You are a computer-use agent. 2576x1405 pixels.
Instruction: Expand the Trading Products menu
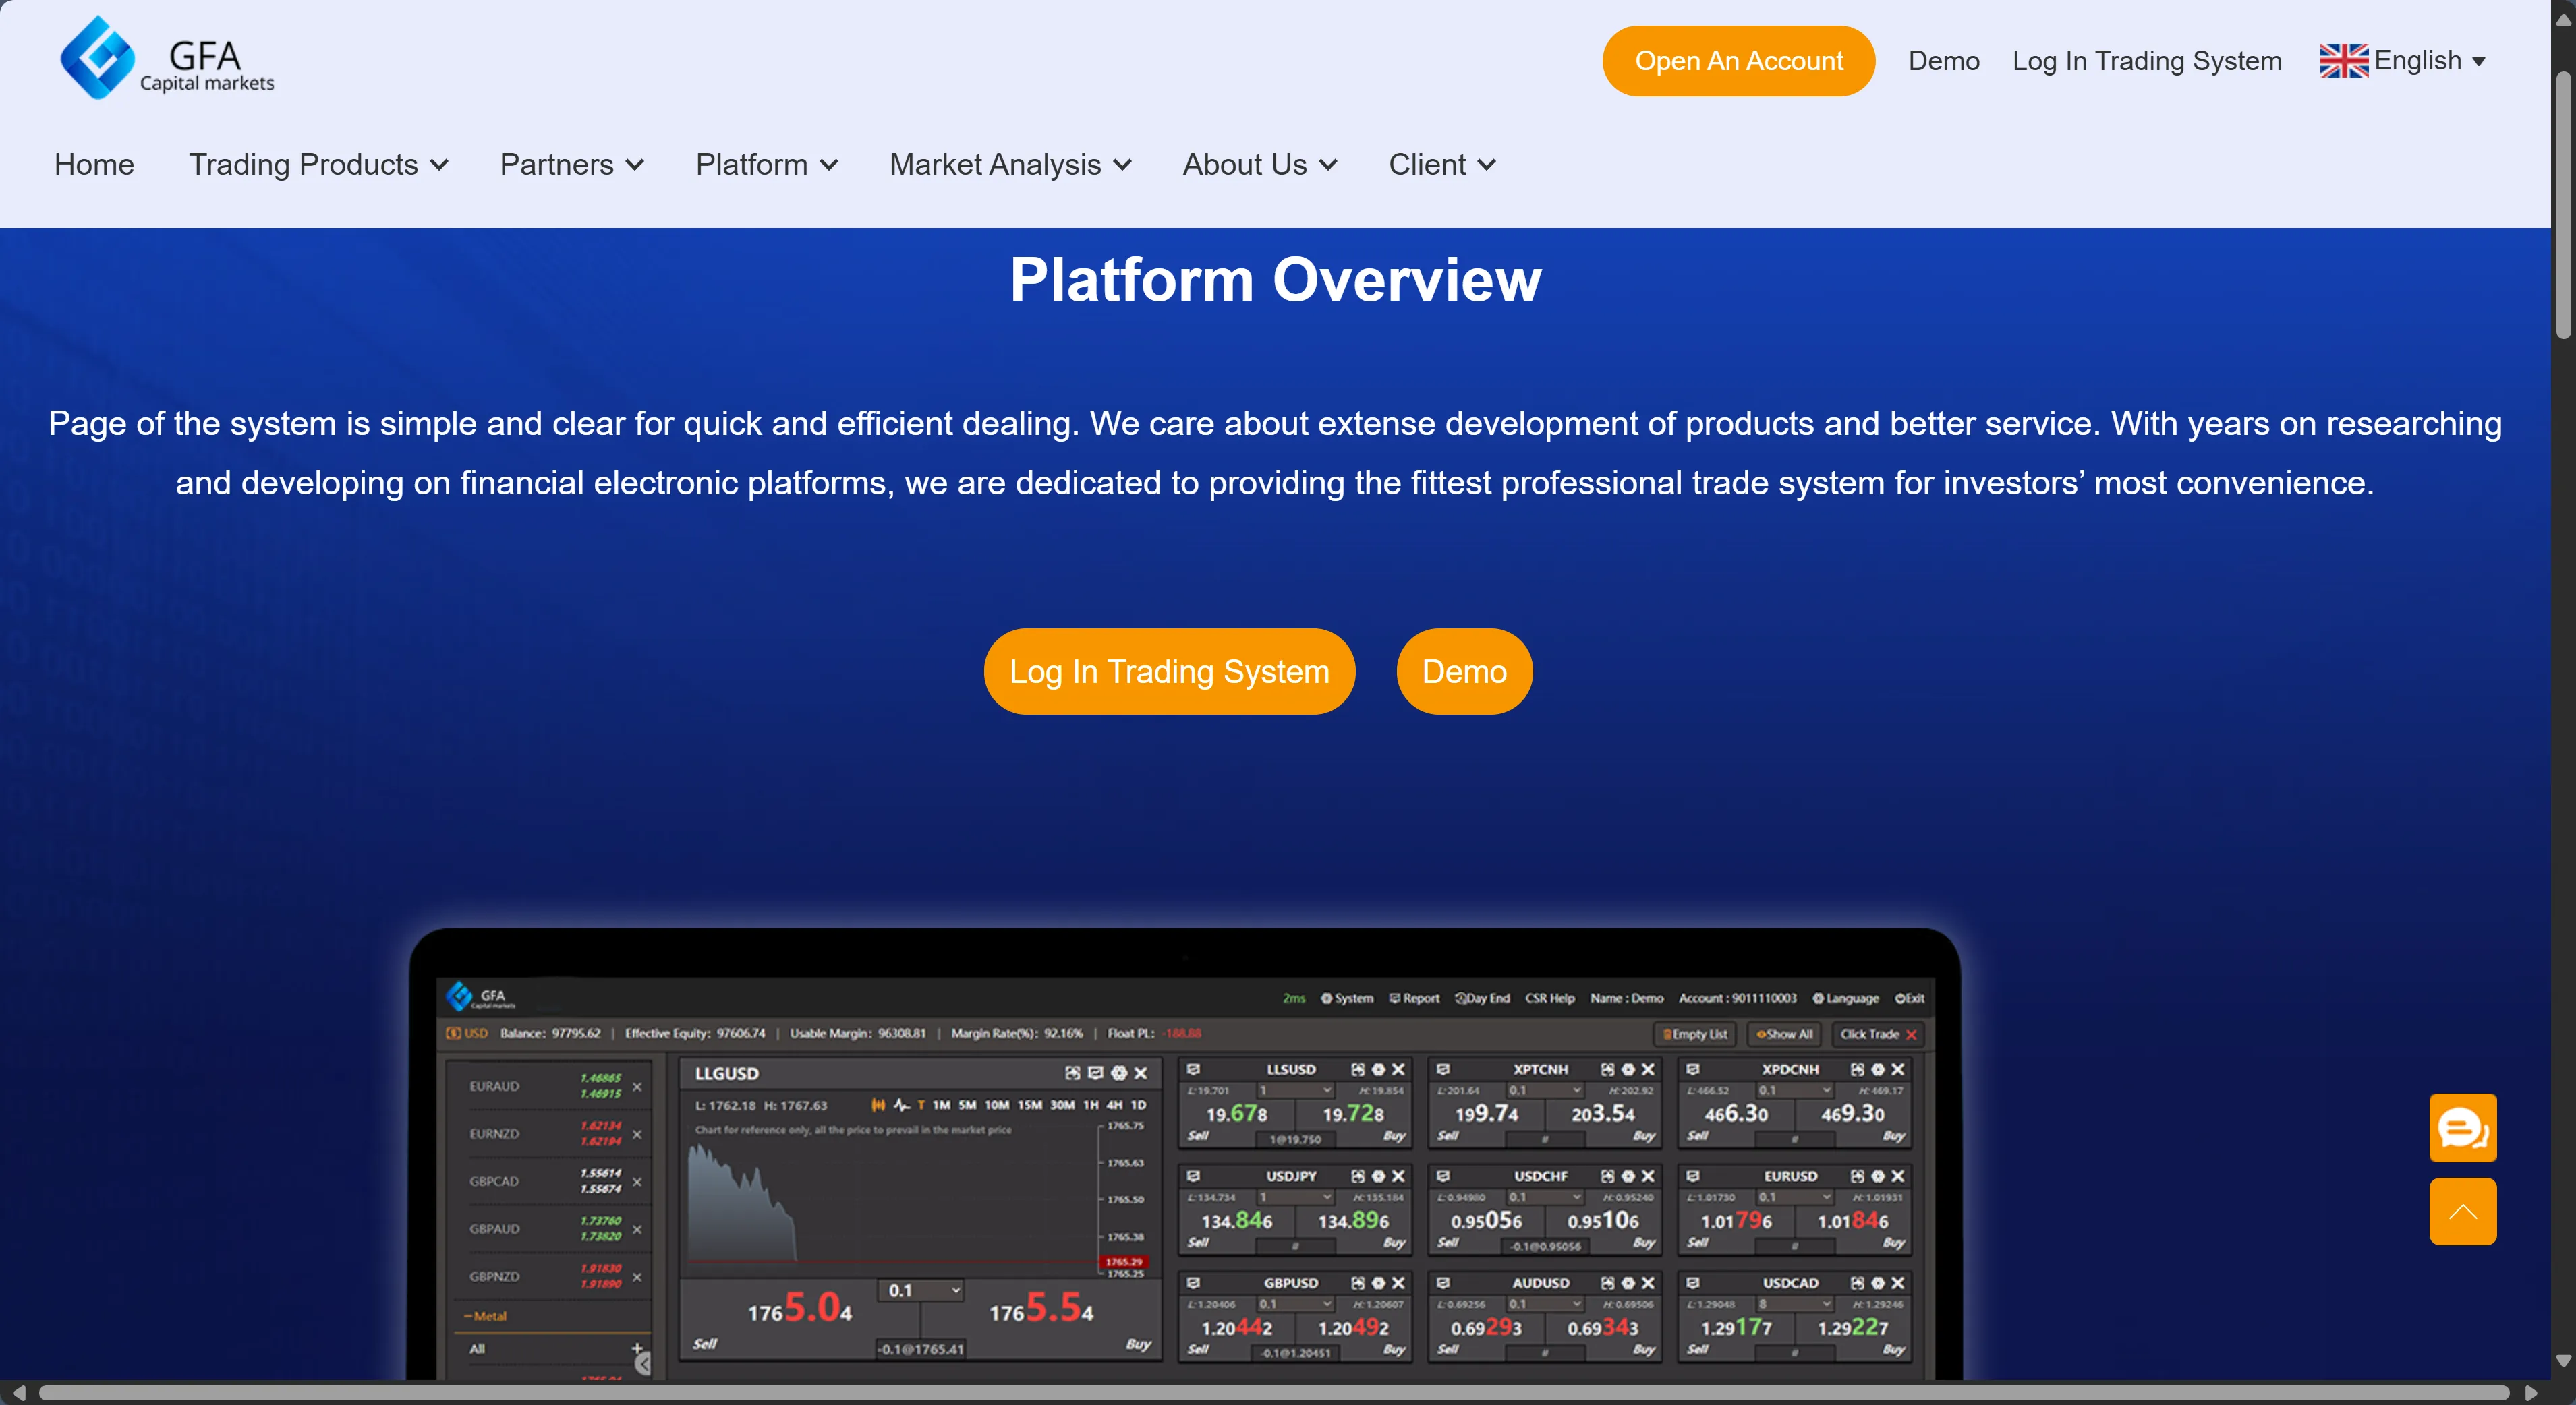(318, 164)
